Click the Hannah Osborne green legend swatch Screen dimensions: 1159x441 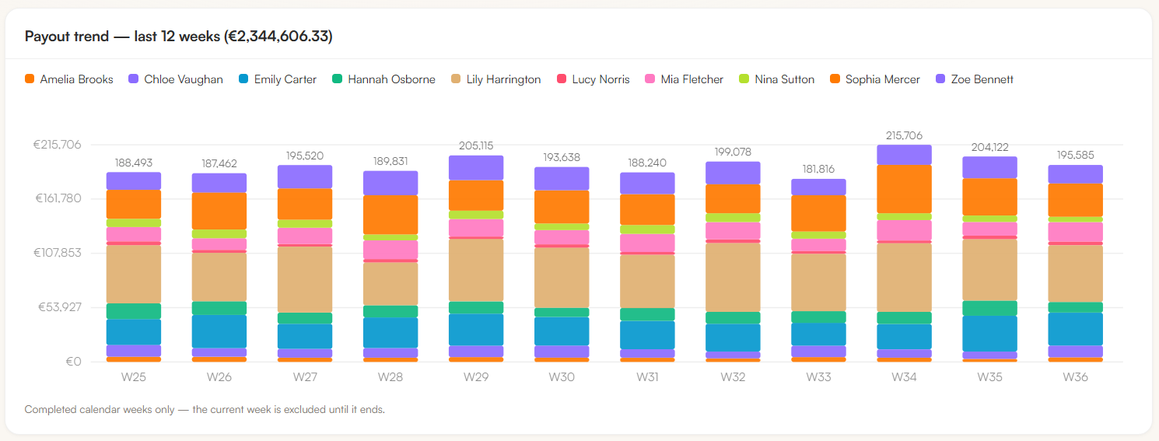coord(338,79)
